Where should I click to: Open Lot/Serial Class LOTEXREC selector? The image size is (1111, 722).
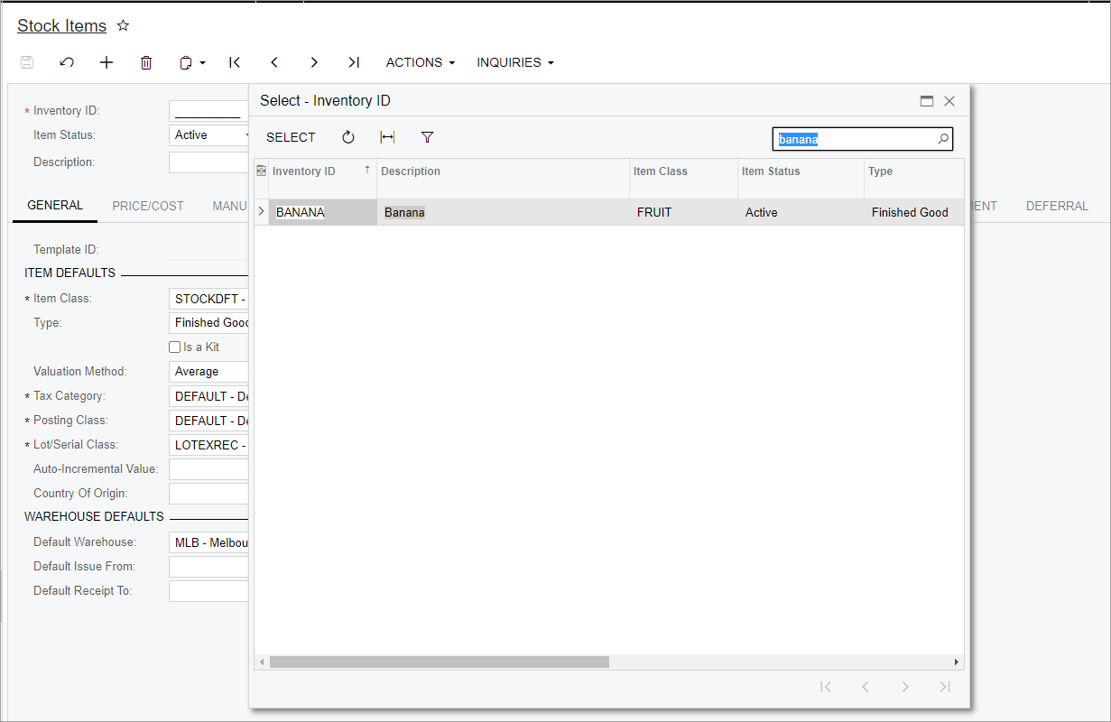point(208,445)
